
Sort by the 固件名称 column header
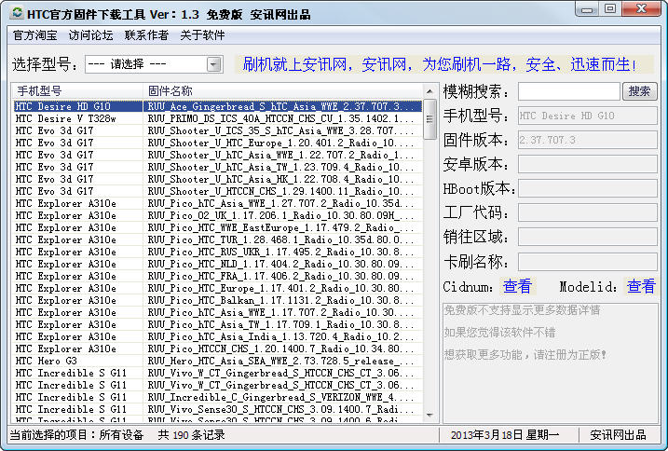(283, 90)
